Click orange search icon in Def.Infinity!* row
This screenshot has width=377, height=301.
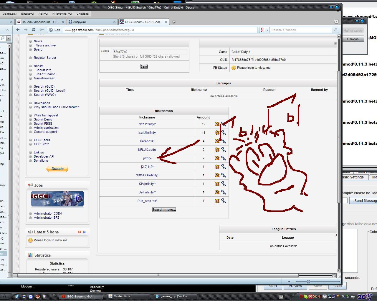point(217,192)
